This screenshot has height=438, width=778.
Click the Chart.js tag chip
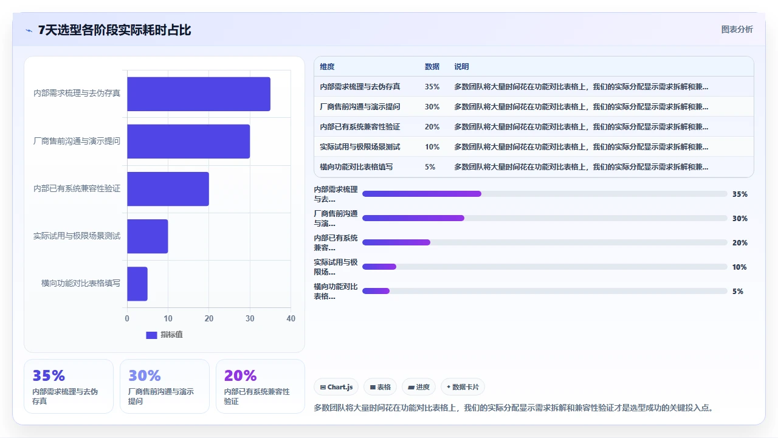(336, 387)
